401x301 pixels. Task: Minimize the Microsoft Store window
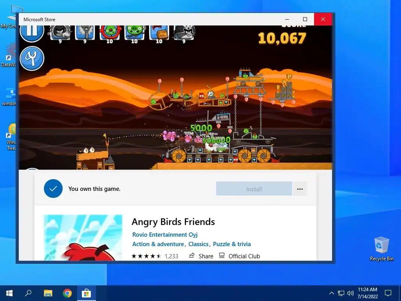click(287, 19)
